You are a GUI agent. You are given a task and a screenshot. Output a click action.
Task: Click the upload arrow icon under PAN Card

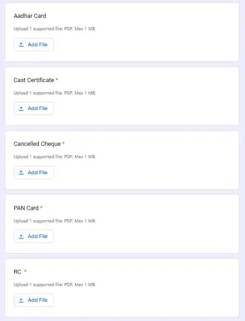[x=21, y=237]
